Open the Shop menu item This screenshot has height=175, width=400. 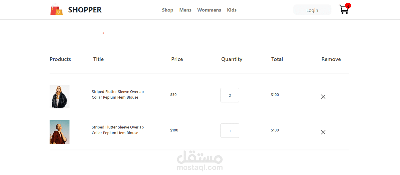click(x=167, y=10)
